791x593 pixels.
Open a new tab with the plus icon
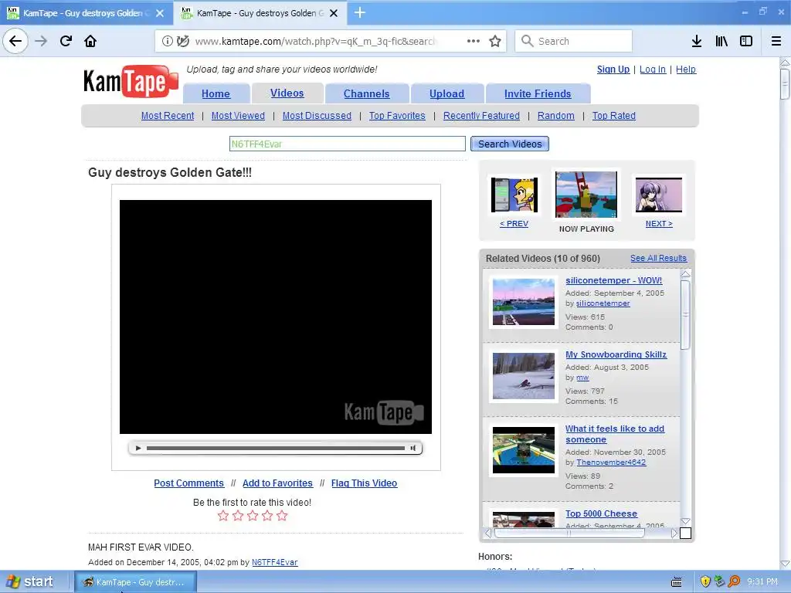coord(360,12)
